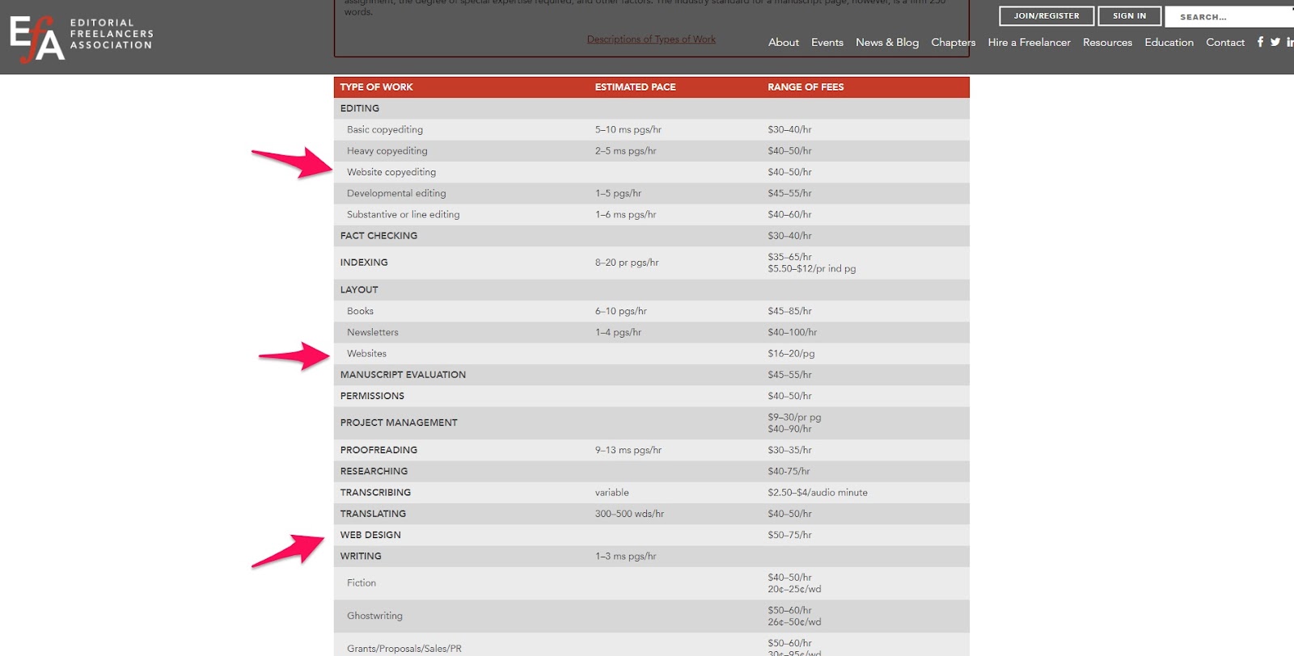The height and width of the screenshot is (656, 1294).
Task: Select the LAYOUT category row label
Action: click(359, 290)
